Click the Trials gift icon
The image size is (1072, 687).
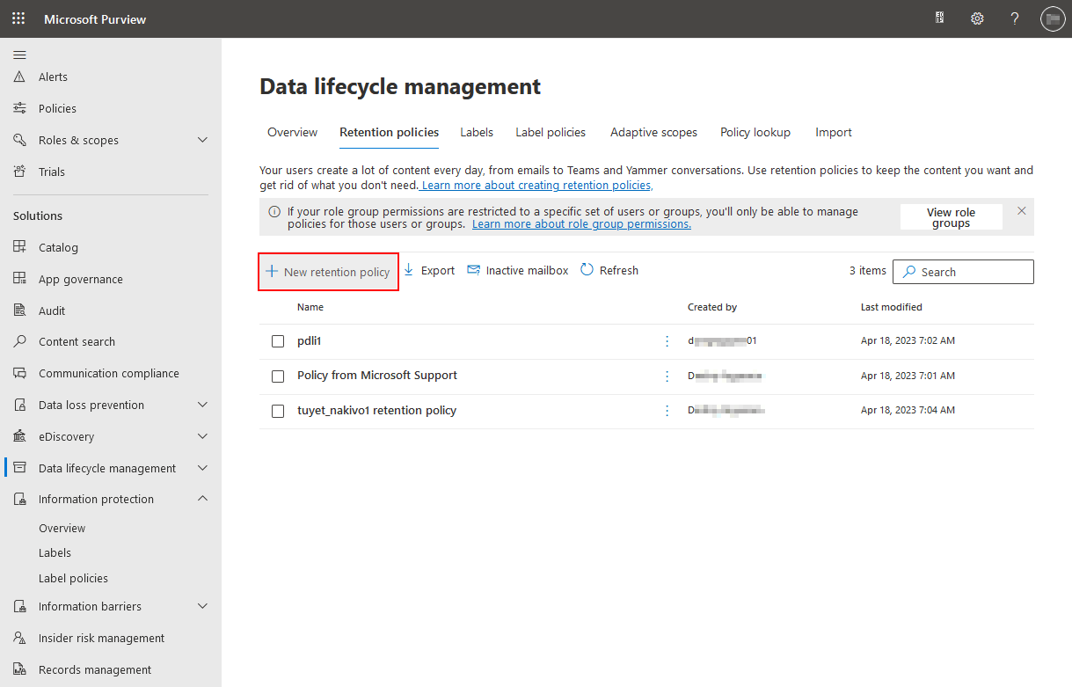pos(19,172)
